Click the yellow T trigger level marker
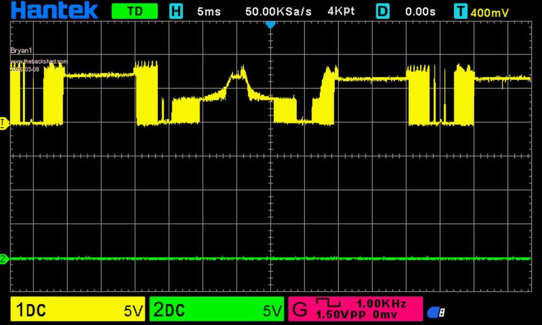Screen dimensions: 542x325 (4, 123)
